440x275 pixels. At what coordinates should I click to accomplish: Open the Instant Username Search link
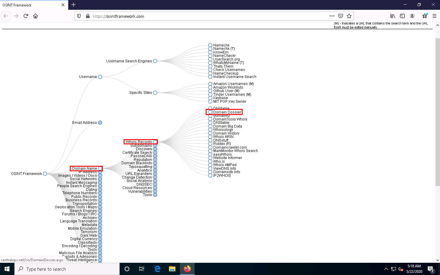(235, 77)
